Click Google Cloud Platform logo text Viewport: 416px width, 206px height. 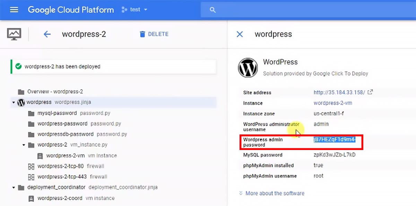[x=71, y=10]
